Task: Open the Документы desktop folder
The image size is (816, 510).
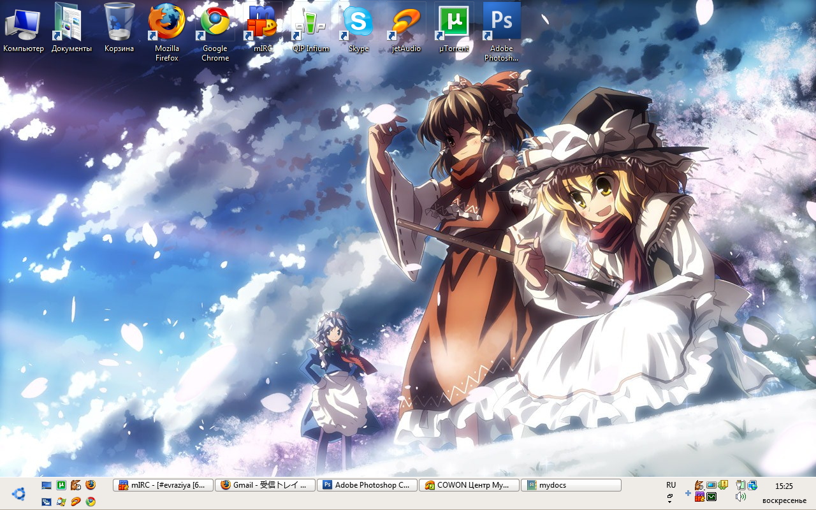Action: 71,29
